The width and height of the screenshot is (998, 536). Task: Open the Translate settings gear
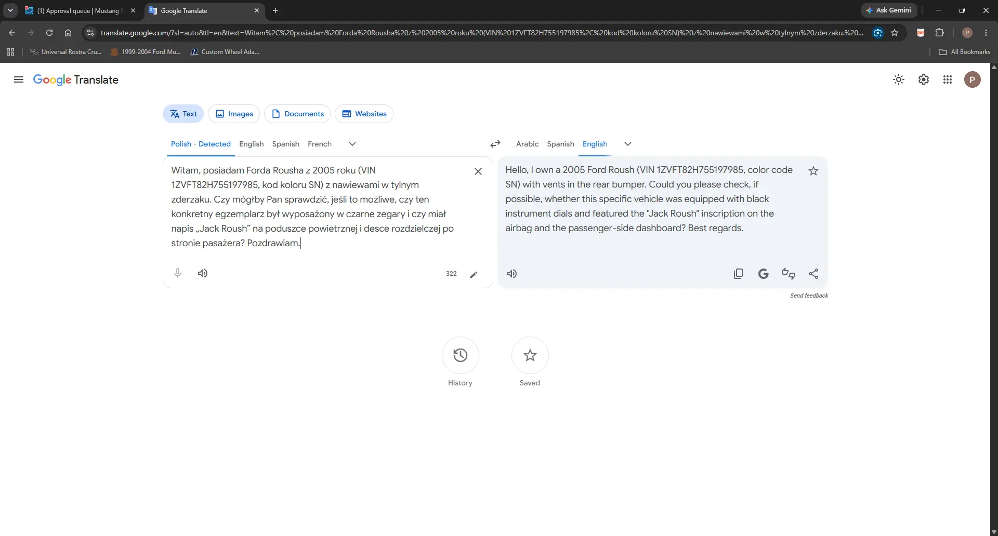click(924, 79)
